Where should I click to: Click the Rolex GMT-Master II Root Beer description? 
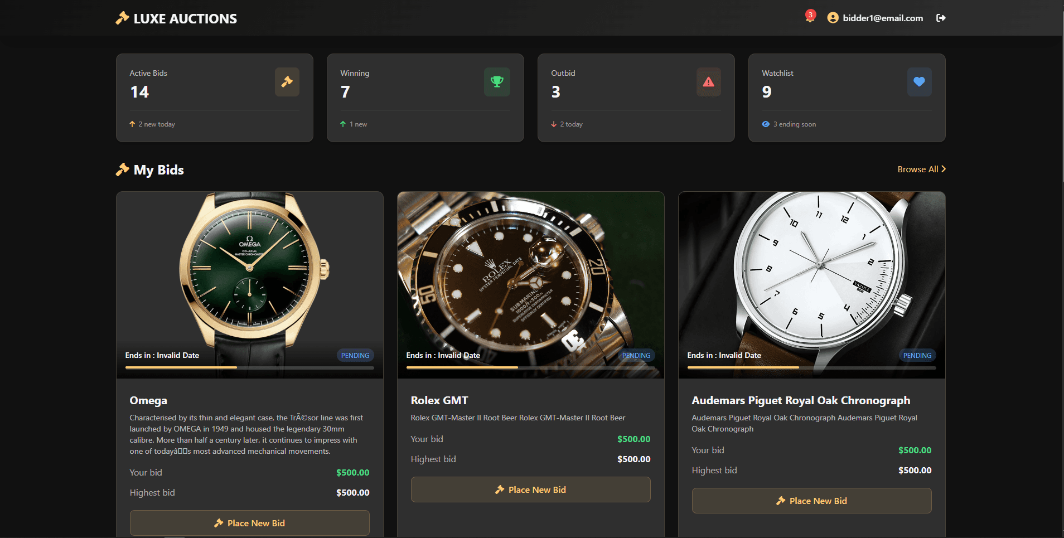[518, 418]
